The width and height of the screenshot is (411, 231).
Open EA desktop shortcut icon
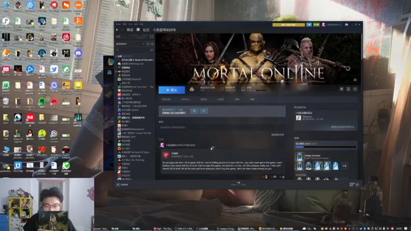pyautogui.click(x=54, y=103)
